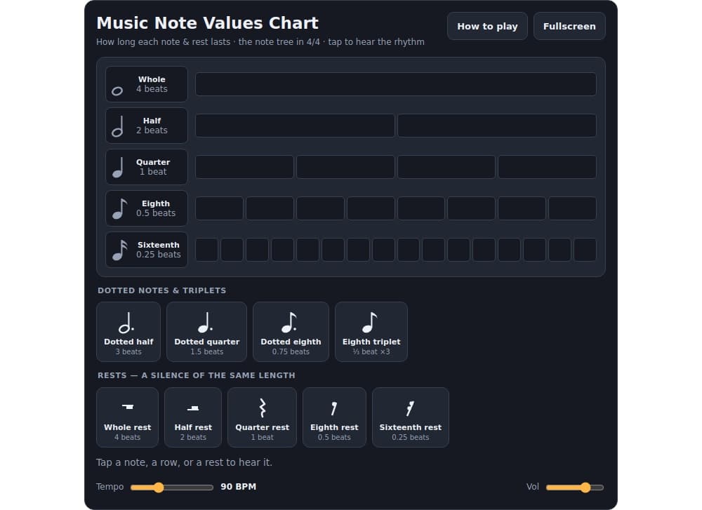Enter Fullscreen mode

pos(569,27)
